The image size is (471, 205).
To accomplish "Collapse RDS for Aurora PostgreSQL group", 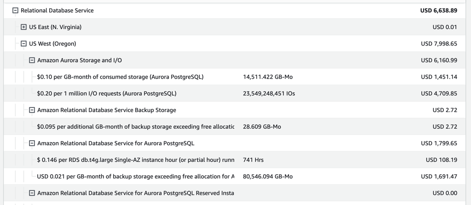I will tap(32, 143).
